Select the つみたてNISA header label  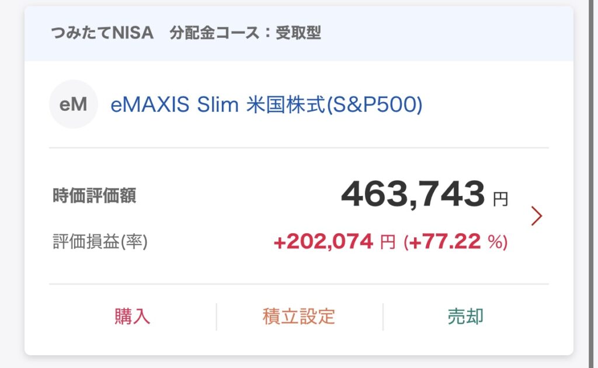(102, 33)
